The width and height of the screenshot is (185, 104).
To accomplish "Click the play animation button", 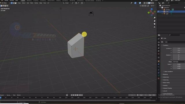I will (78, 95).
